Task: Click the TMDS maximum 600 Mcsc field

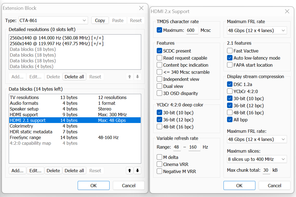Action: click(x=192, y=30)
